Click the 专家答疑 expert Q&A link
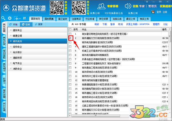The height and width of the screenshot is (121, 172). pyautogui.click(x=113, y=6)
